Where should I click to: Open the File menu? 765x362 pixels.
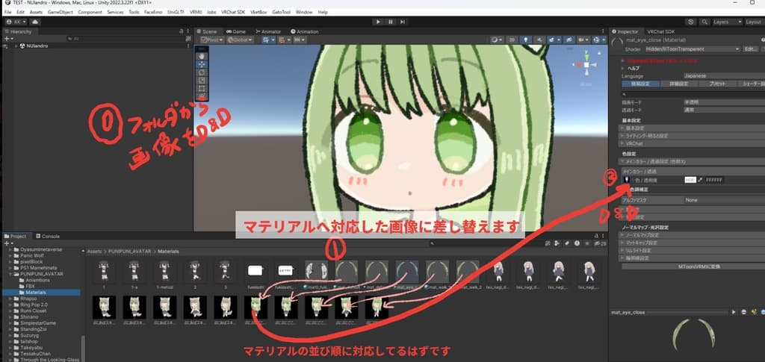tap(7, 12)
